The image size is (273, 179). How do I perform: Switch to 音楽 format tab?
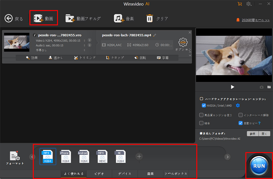[150, 174]
